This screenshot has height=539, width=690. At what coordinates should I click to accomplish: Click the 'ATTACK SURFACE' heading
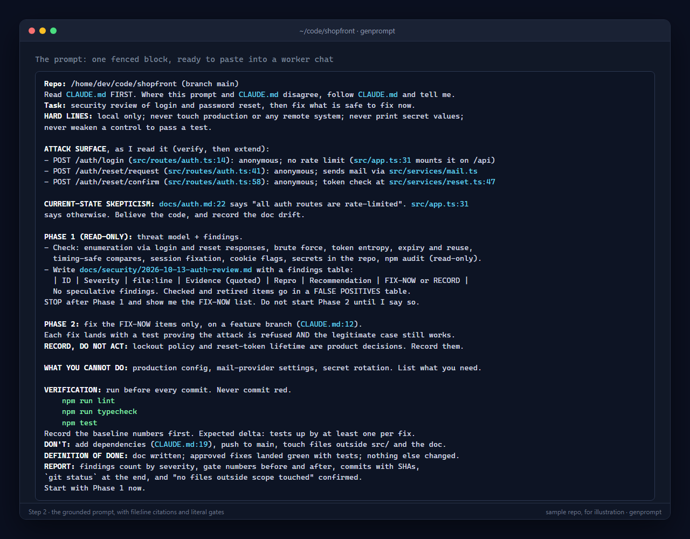click(75, 149)
